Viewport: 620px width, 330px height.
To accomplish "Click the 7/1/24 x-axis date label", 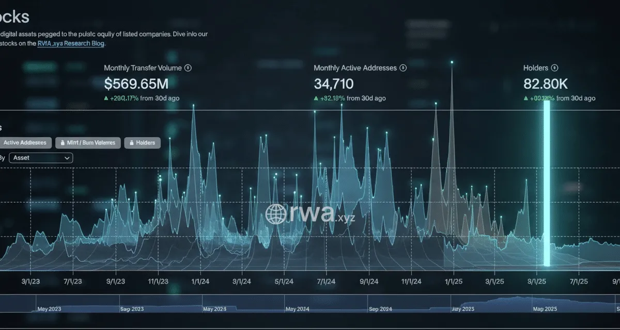I will point(326,282).
